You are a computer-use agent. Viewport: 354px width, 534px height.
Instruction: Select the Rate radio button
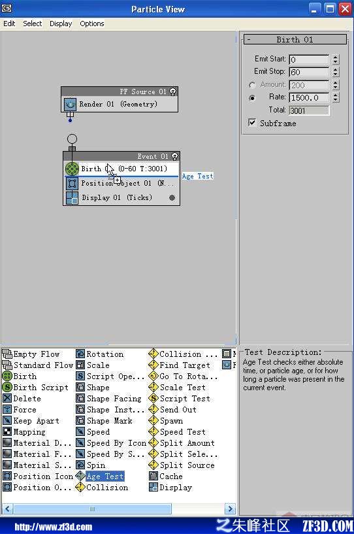252,98
